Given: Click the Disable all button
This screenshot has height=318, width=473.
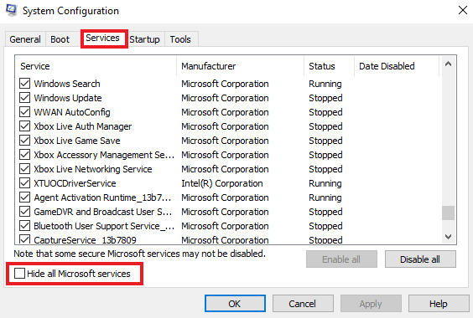Looking at the screenshot, I should coord(420,259).
